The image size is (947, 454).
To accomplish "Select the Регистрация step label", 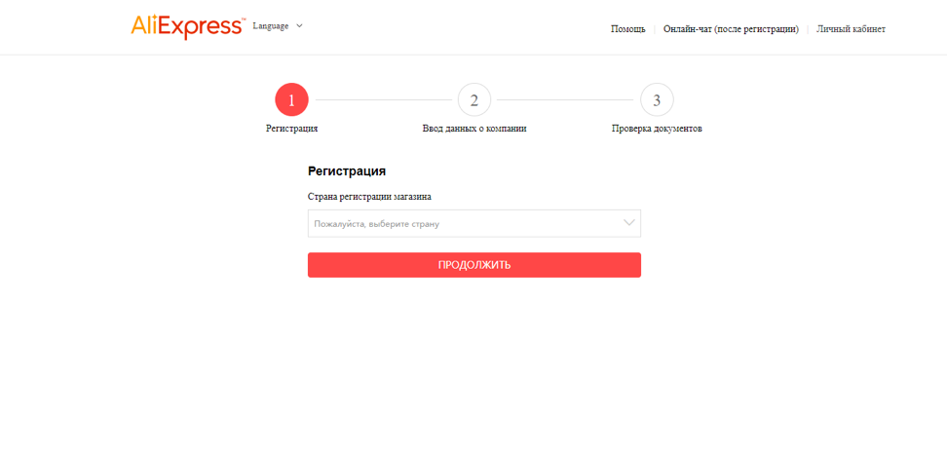I will 291,129.
